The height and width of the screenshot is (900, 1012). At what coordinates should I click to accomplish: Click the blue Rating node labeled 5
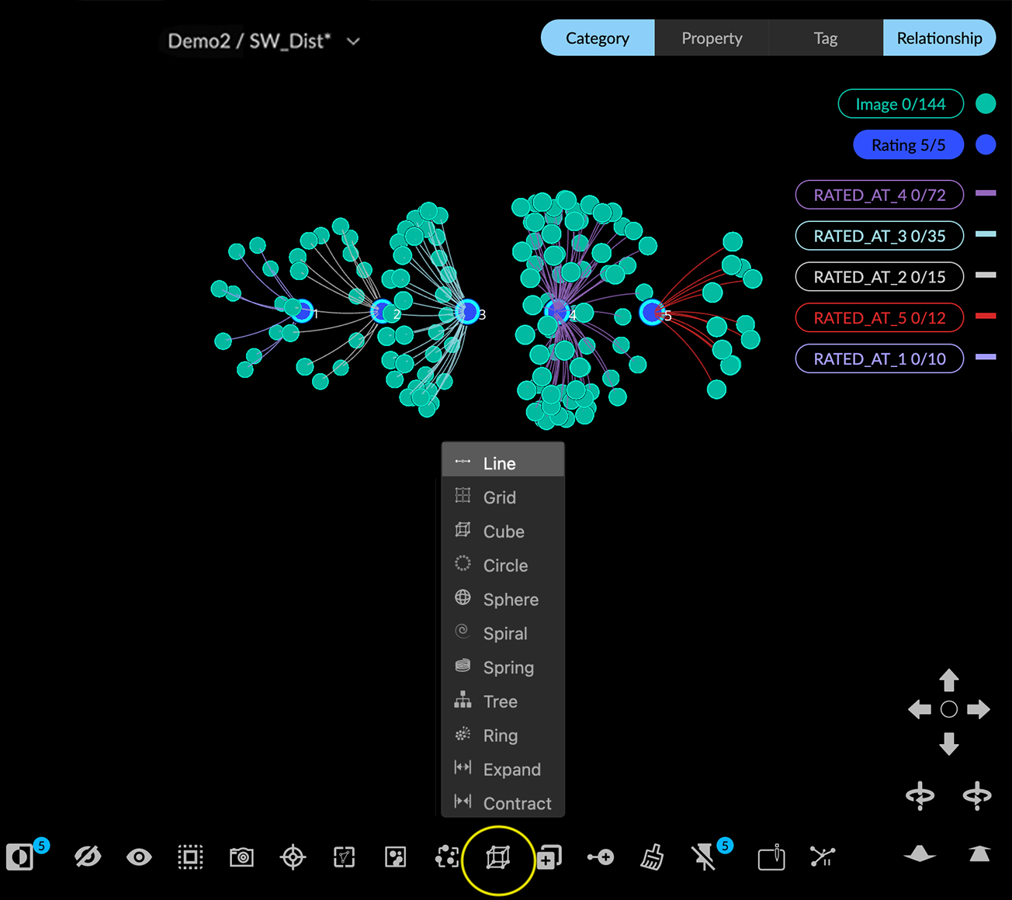pyautogui.click(x=651, y=313)
